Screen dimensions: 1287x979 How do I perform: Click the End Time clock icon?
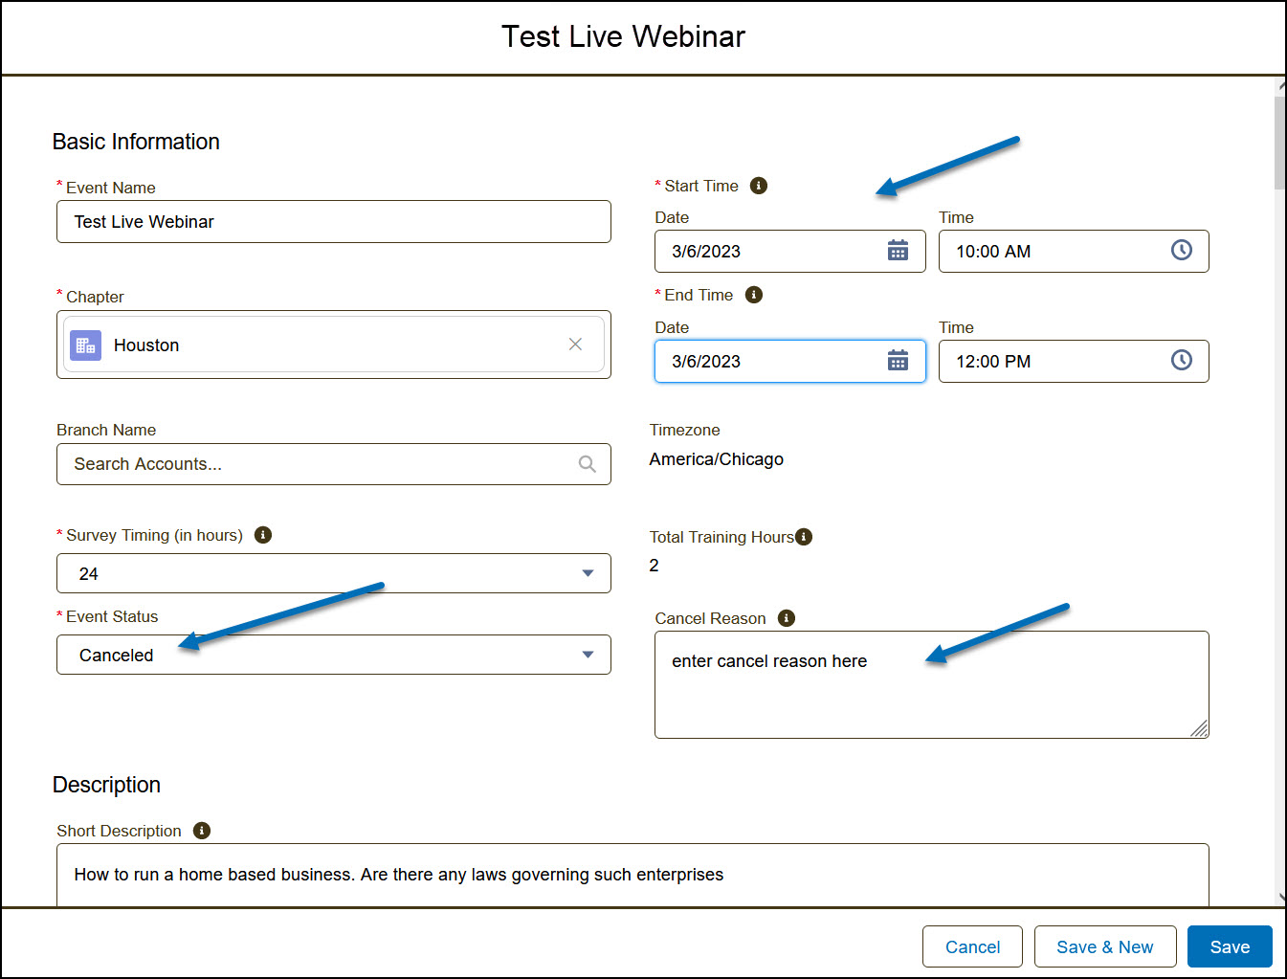(1182, 360)
